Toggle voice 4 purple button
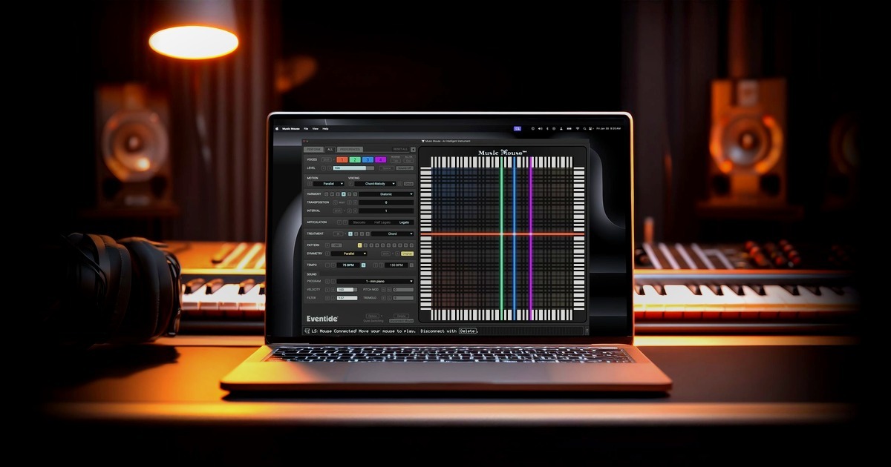 (380, 159)
